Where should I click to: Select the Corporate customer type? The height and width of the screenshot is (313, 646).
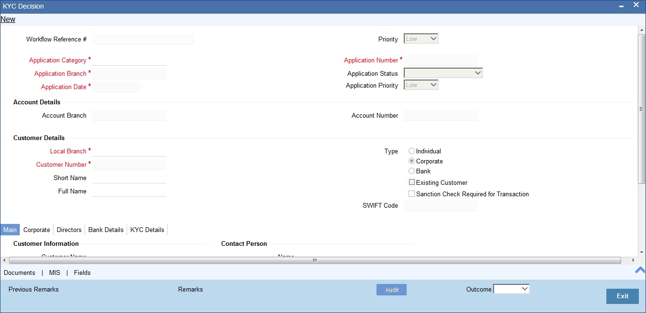tap(411, 161)
